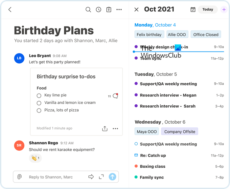Image resolution: width=230 pixels, height=189 pixels.
Task: Check off Vanilla and lemon ice cream
Action: [x=39, y=103]
